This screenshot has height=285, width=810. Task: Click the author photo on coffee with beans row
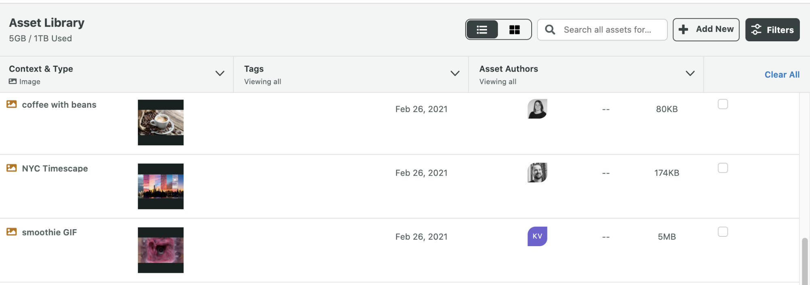point(537,109)
